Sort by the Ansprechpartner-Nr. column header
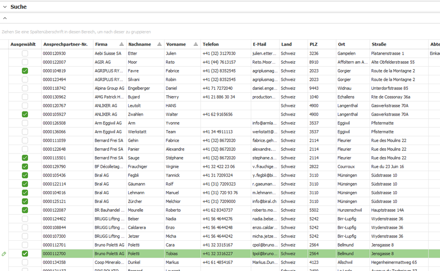The width and height of the screenshot is (440, 271). (x=65, y=44)
